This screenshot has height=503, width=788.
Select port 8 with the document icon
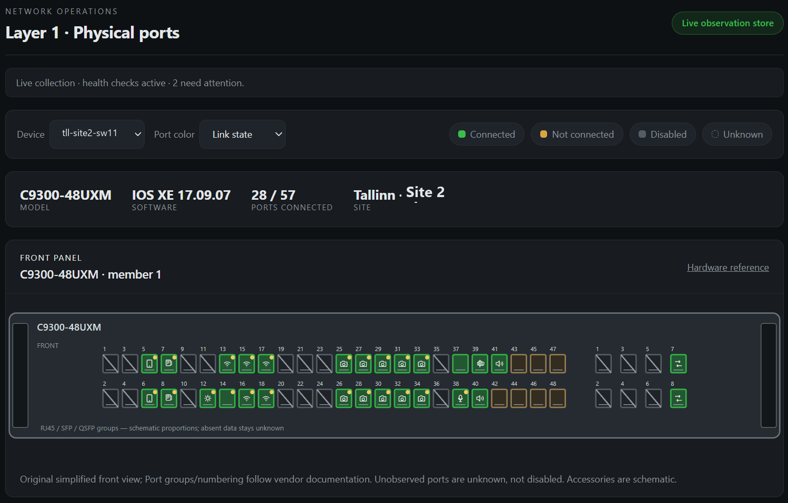click(169, 398)
